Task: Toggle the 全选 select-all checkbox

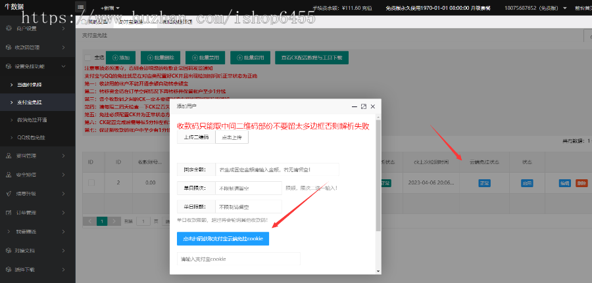Action: [x=89, y=58]
